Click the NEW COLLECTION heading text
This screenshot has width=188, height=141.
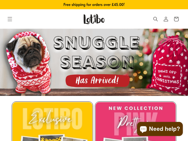point(136,108)
